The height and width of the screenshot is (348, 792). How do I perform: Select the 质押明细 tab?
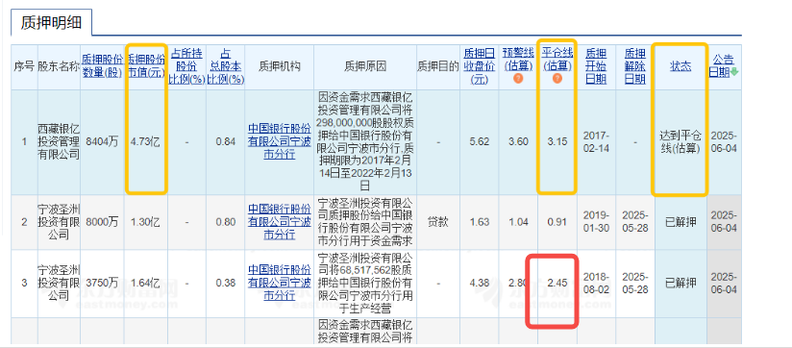pos(52,23)
